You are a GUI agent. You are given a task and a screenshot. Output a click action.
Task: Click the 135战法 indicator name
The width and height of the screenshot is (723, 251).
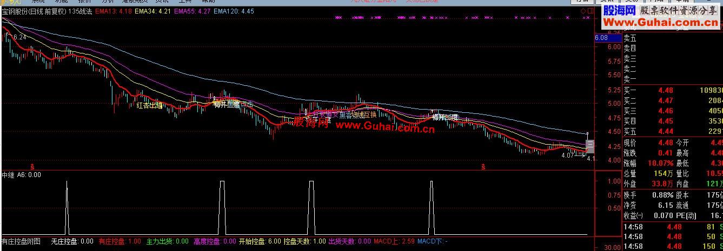click(80, 11)
